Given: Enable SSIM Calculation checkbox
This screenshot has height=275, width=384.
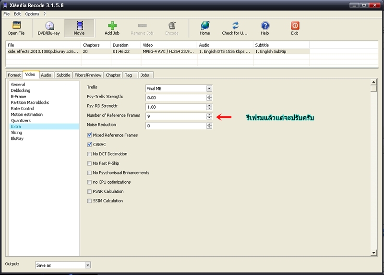Looking at the screenshot, I should [x=89, y=200].
